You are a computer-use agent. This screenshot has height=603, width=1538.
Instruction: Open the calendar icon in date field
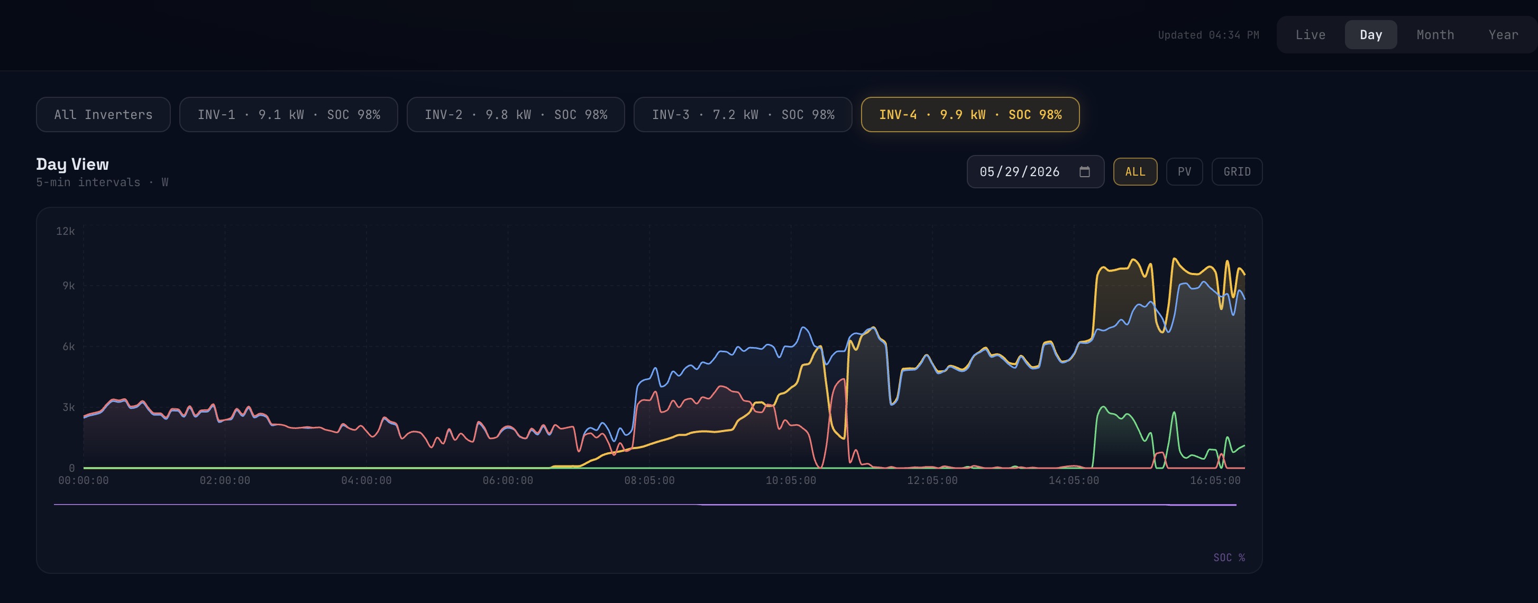click(1084, 172)
